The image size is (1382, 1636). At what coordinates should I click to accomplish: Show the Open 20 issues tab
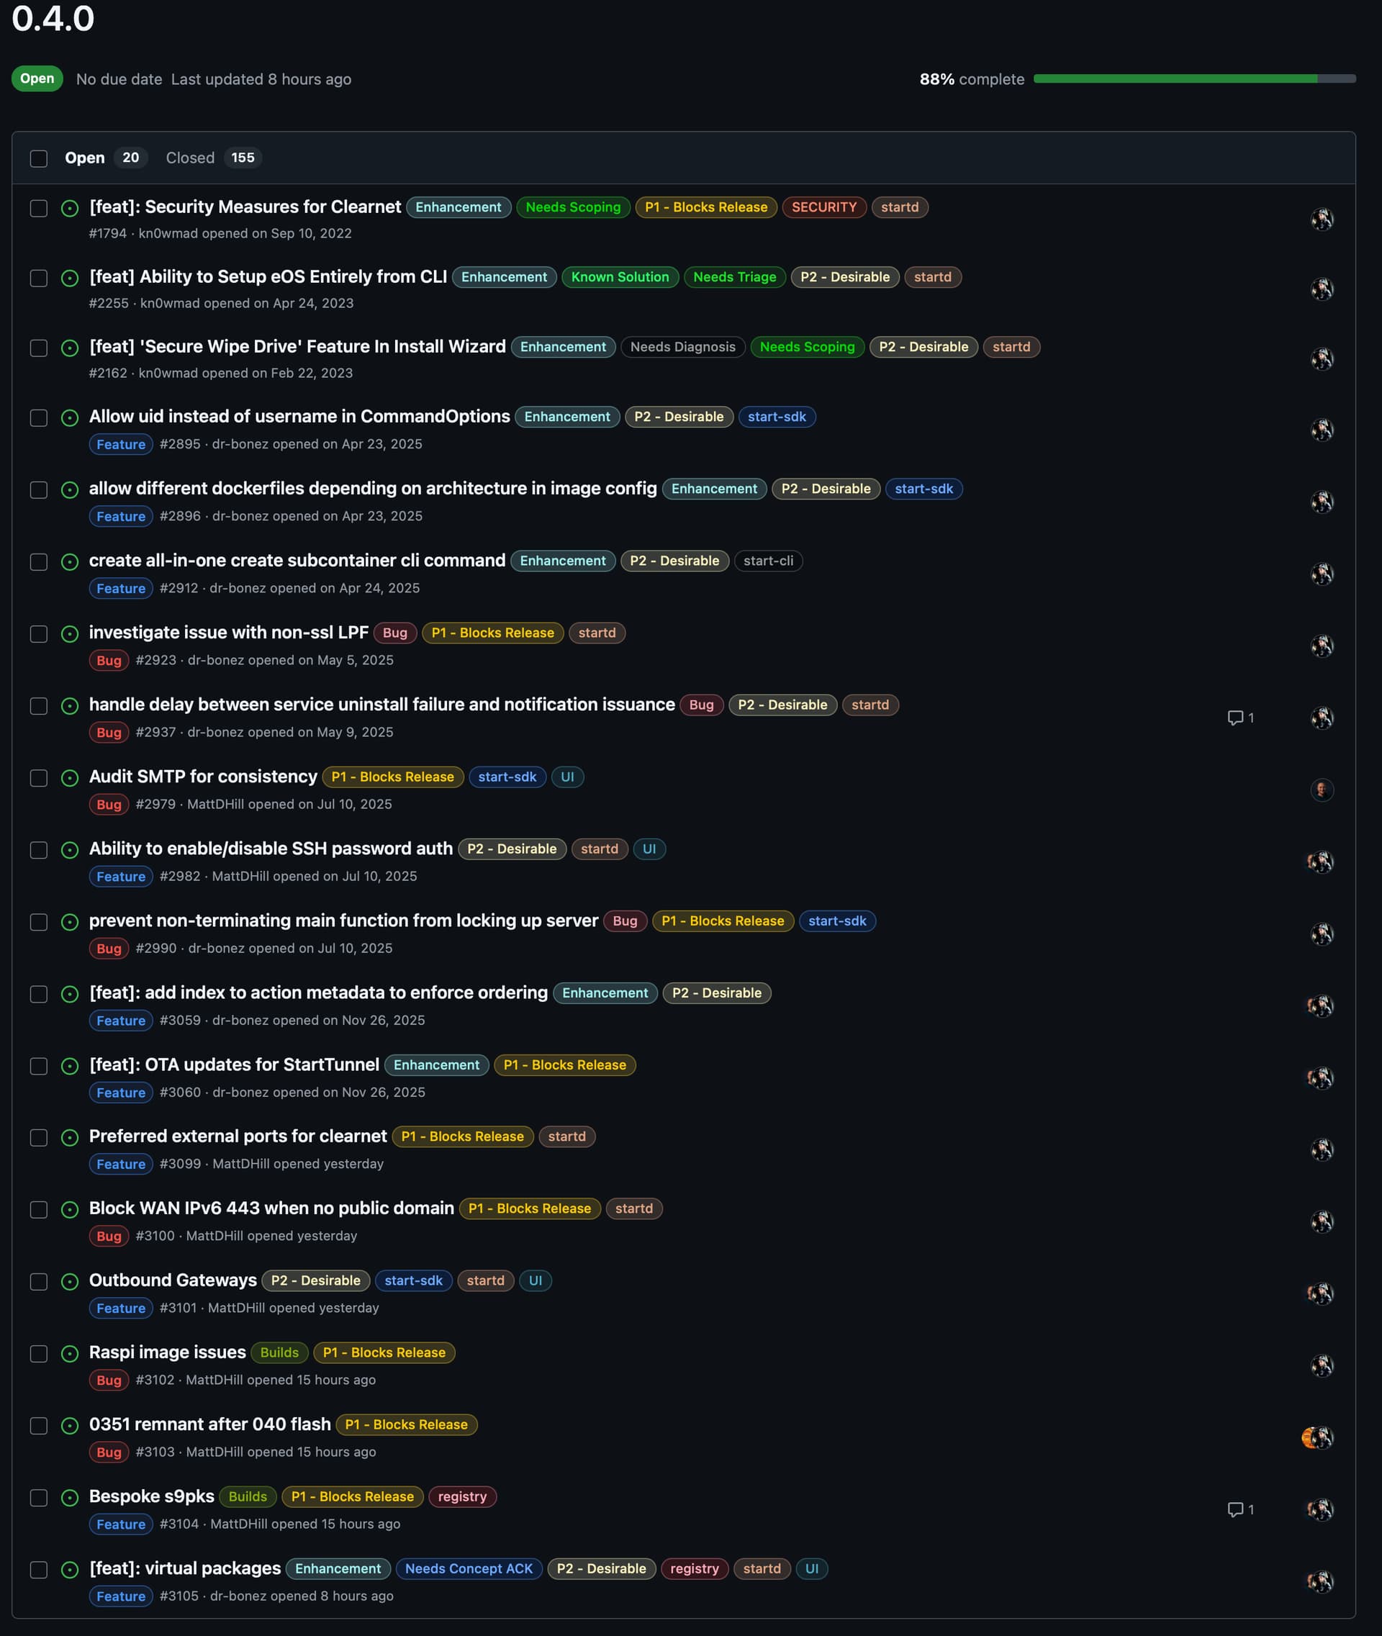point(101,158)
